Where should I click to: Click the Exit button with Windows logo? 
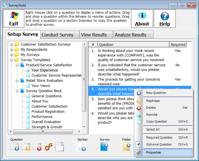coord(14,18)
